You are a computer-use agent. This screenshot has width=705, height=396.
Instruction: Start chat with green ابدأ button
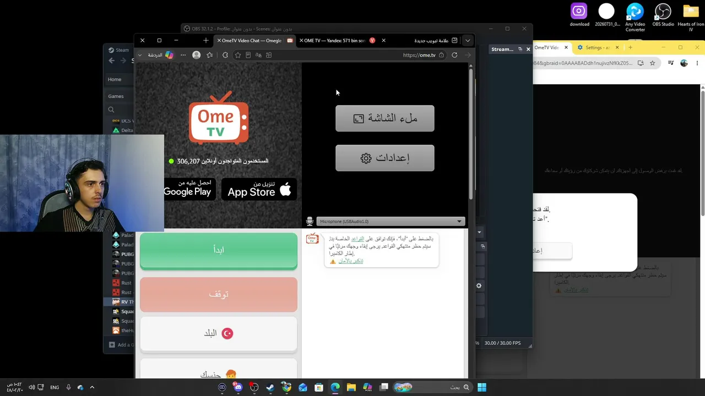tap(219, 250)
